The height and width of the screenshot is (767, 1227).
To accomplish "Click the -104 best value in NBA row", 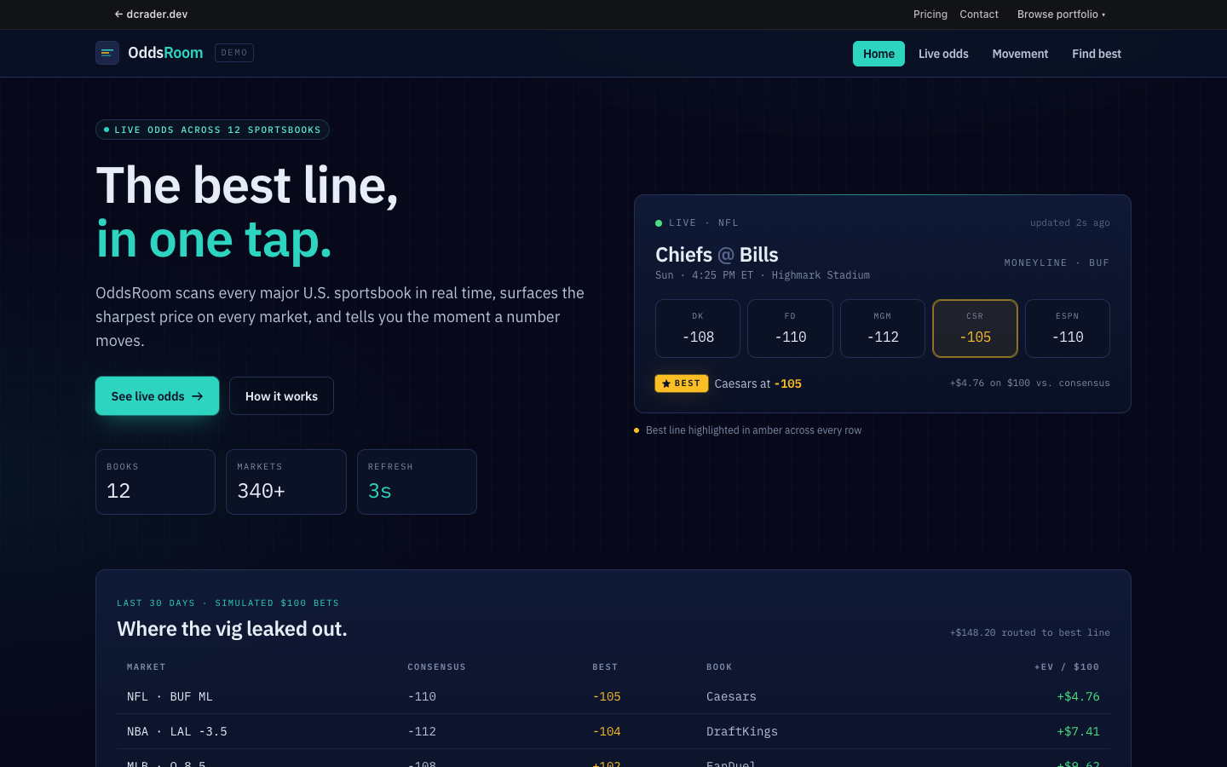I will point(607,732).
